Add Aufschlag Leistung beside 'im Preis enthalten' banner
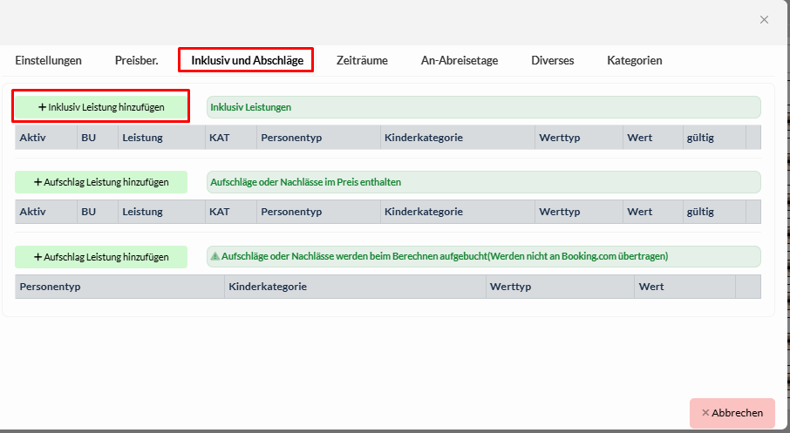The image size is (790, 433). coord(101,182)
